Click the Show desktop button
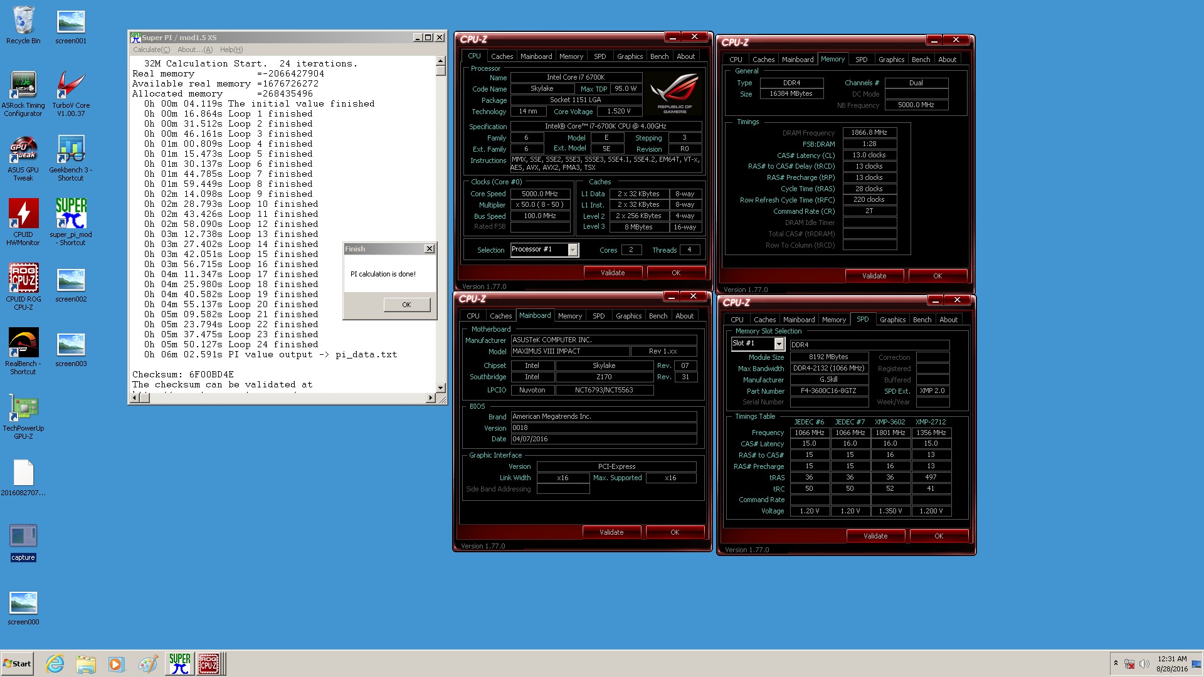This screenshot has height=677, width=1204. pyautogui.click(x=1197, y=664)
